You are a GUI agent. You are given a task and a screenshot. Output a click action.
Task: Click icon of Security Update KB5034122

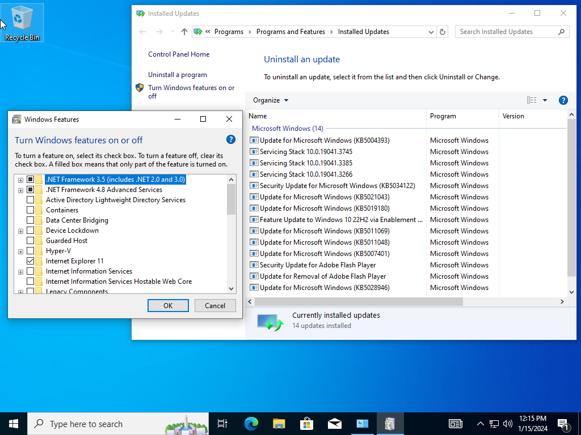[x=254, y=186]
